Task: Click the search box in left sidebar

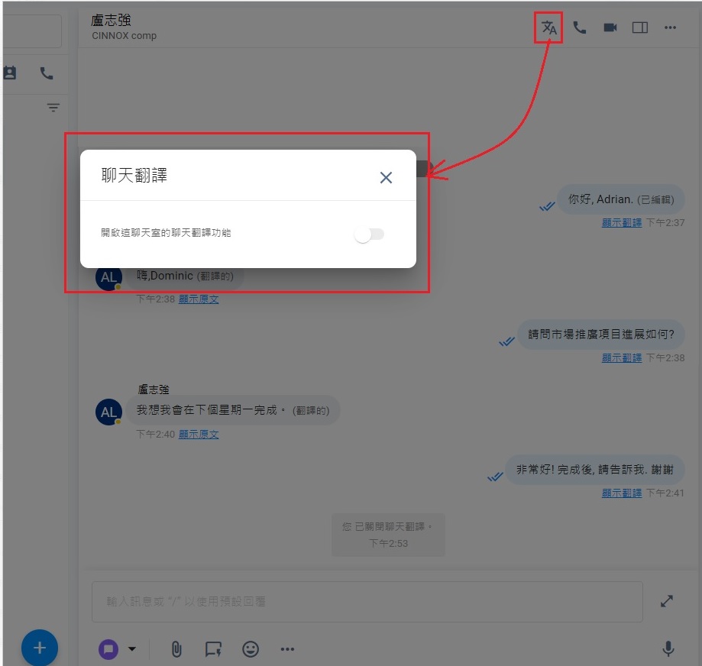Action: [32, 31]
